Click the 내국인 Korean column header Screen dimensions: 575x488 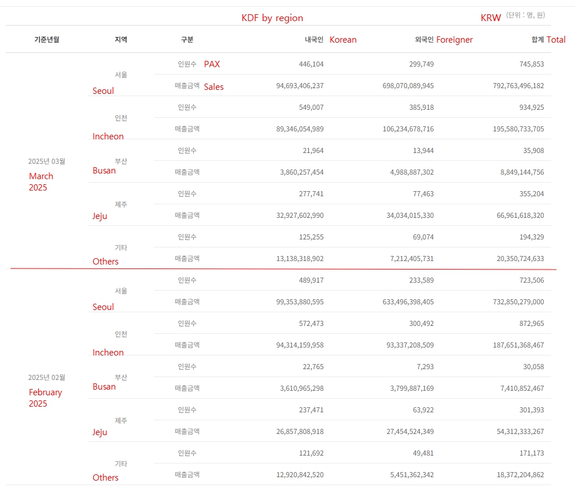coord(331,39)
